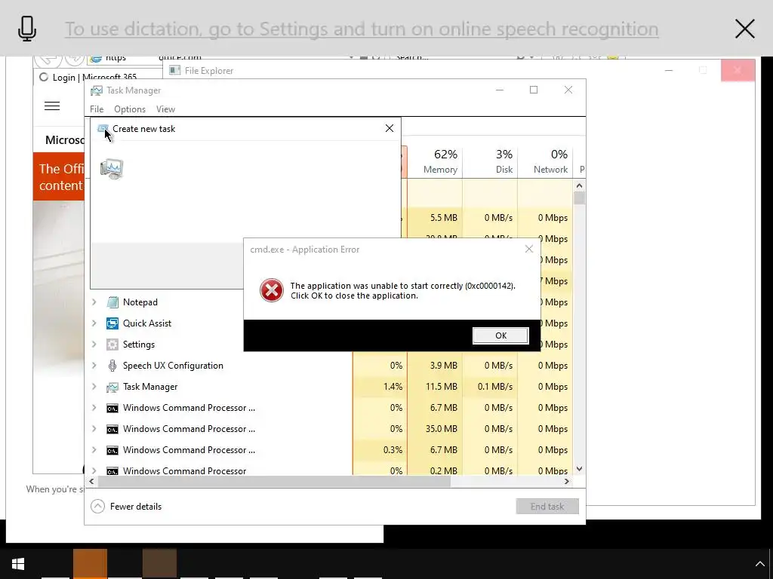Expand the Settings process row

point(94,344)
